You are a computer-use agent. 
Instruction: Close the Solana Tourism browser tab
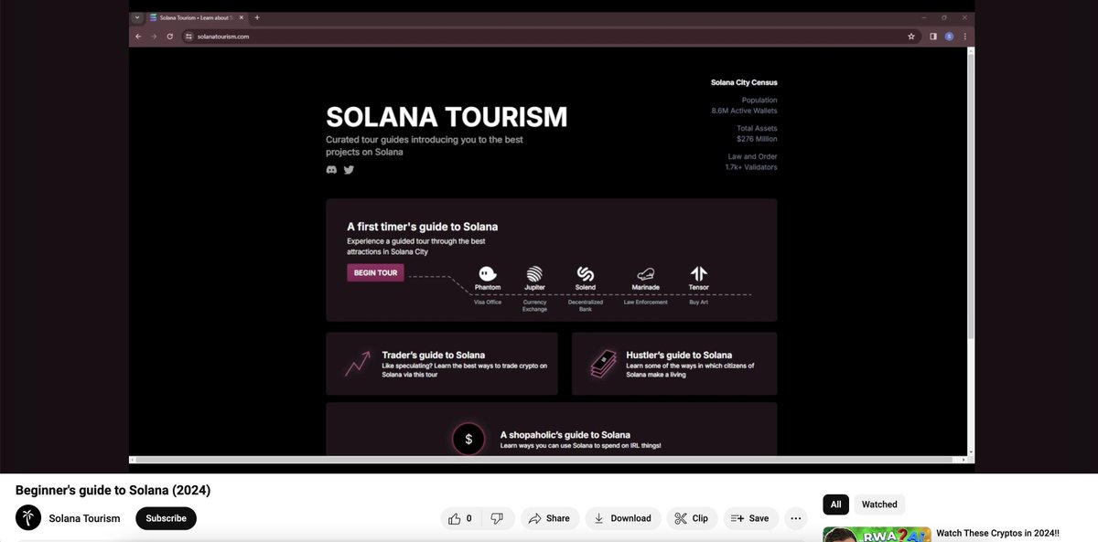242,17
